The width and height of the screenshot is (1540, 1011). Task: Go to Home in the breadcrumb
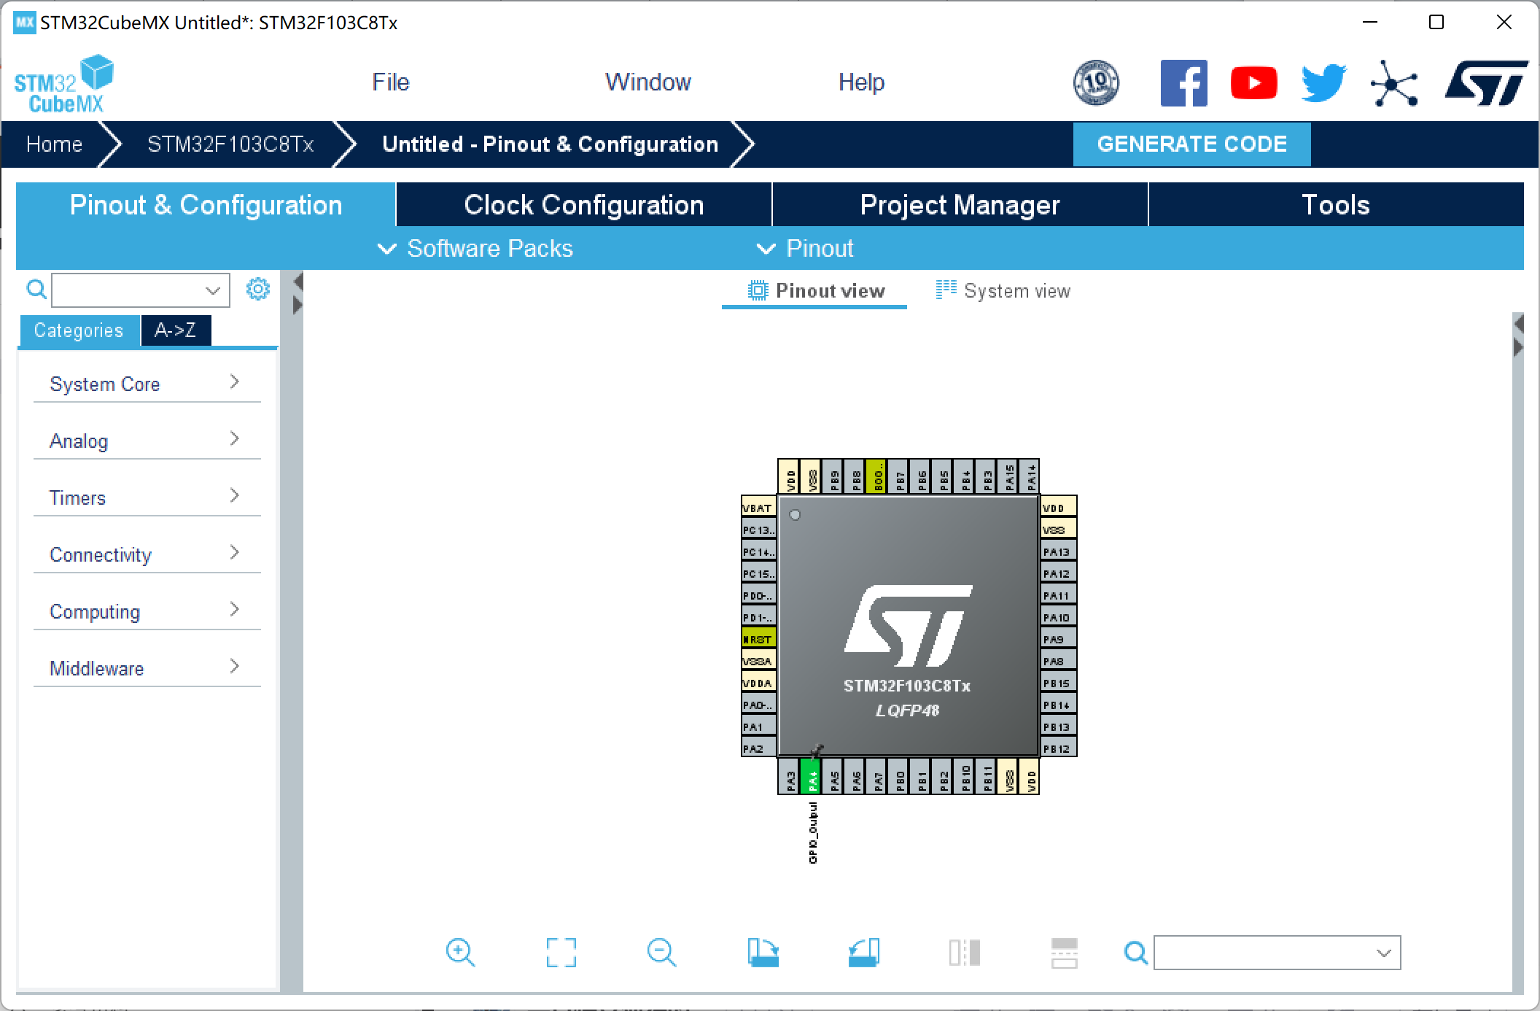[x=54, y=144]
